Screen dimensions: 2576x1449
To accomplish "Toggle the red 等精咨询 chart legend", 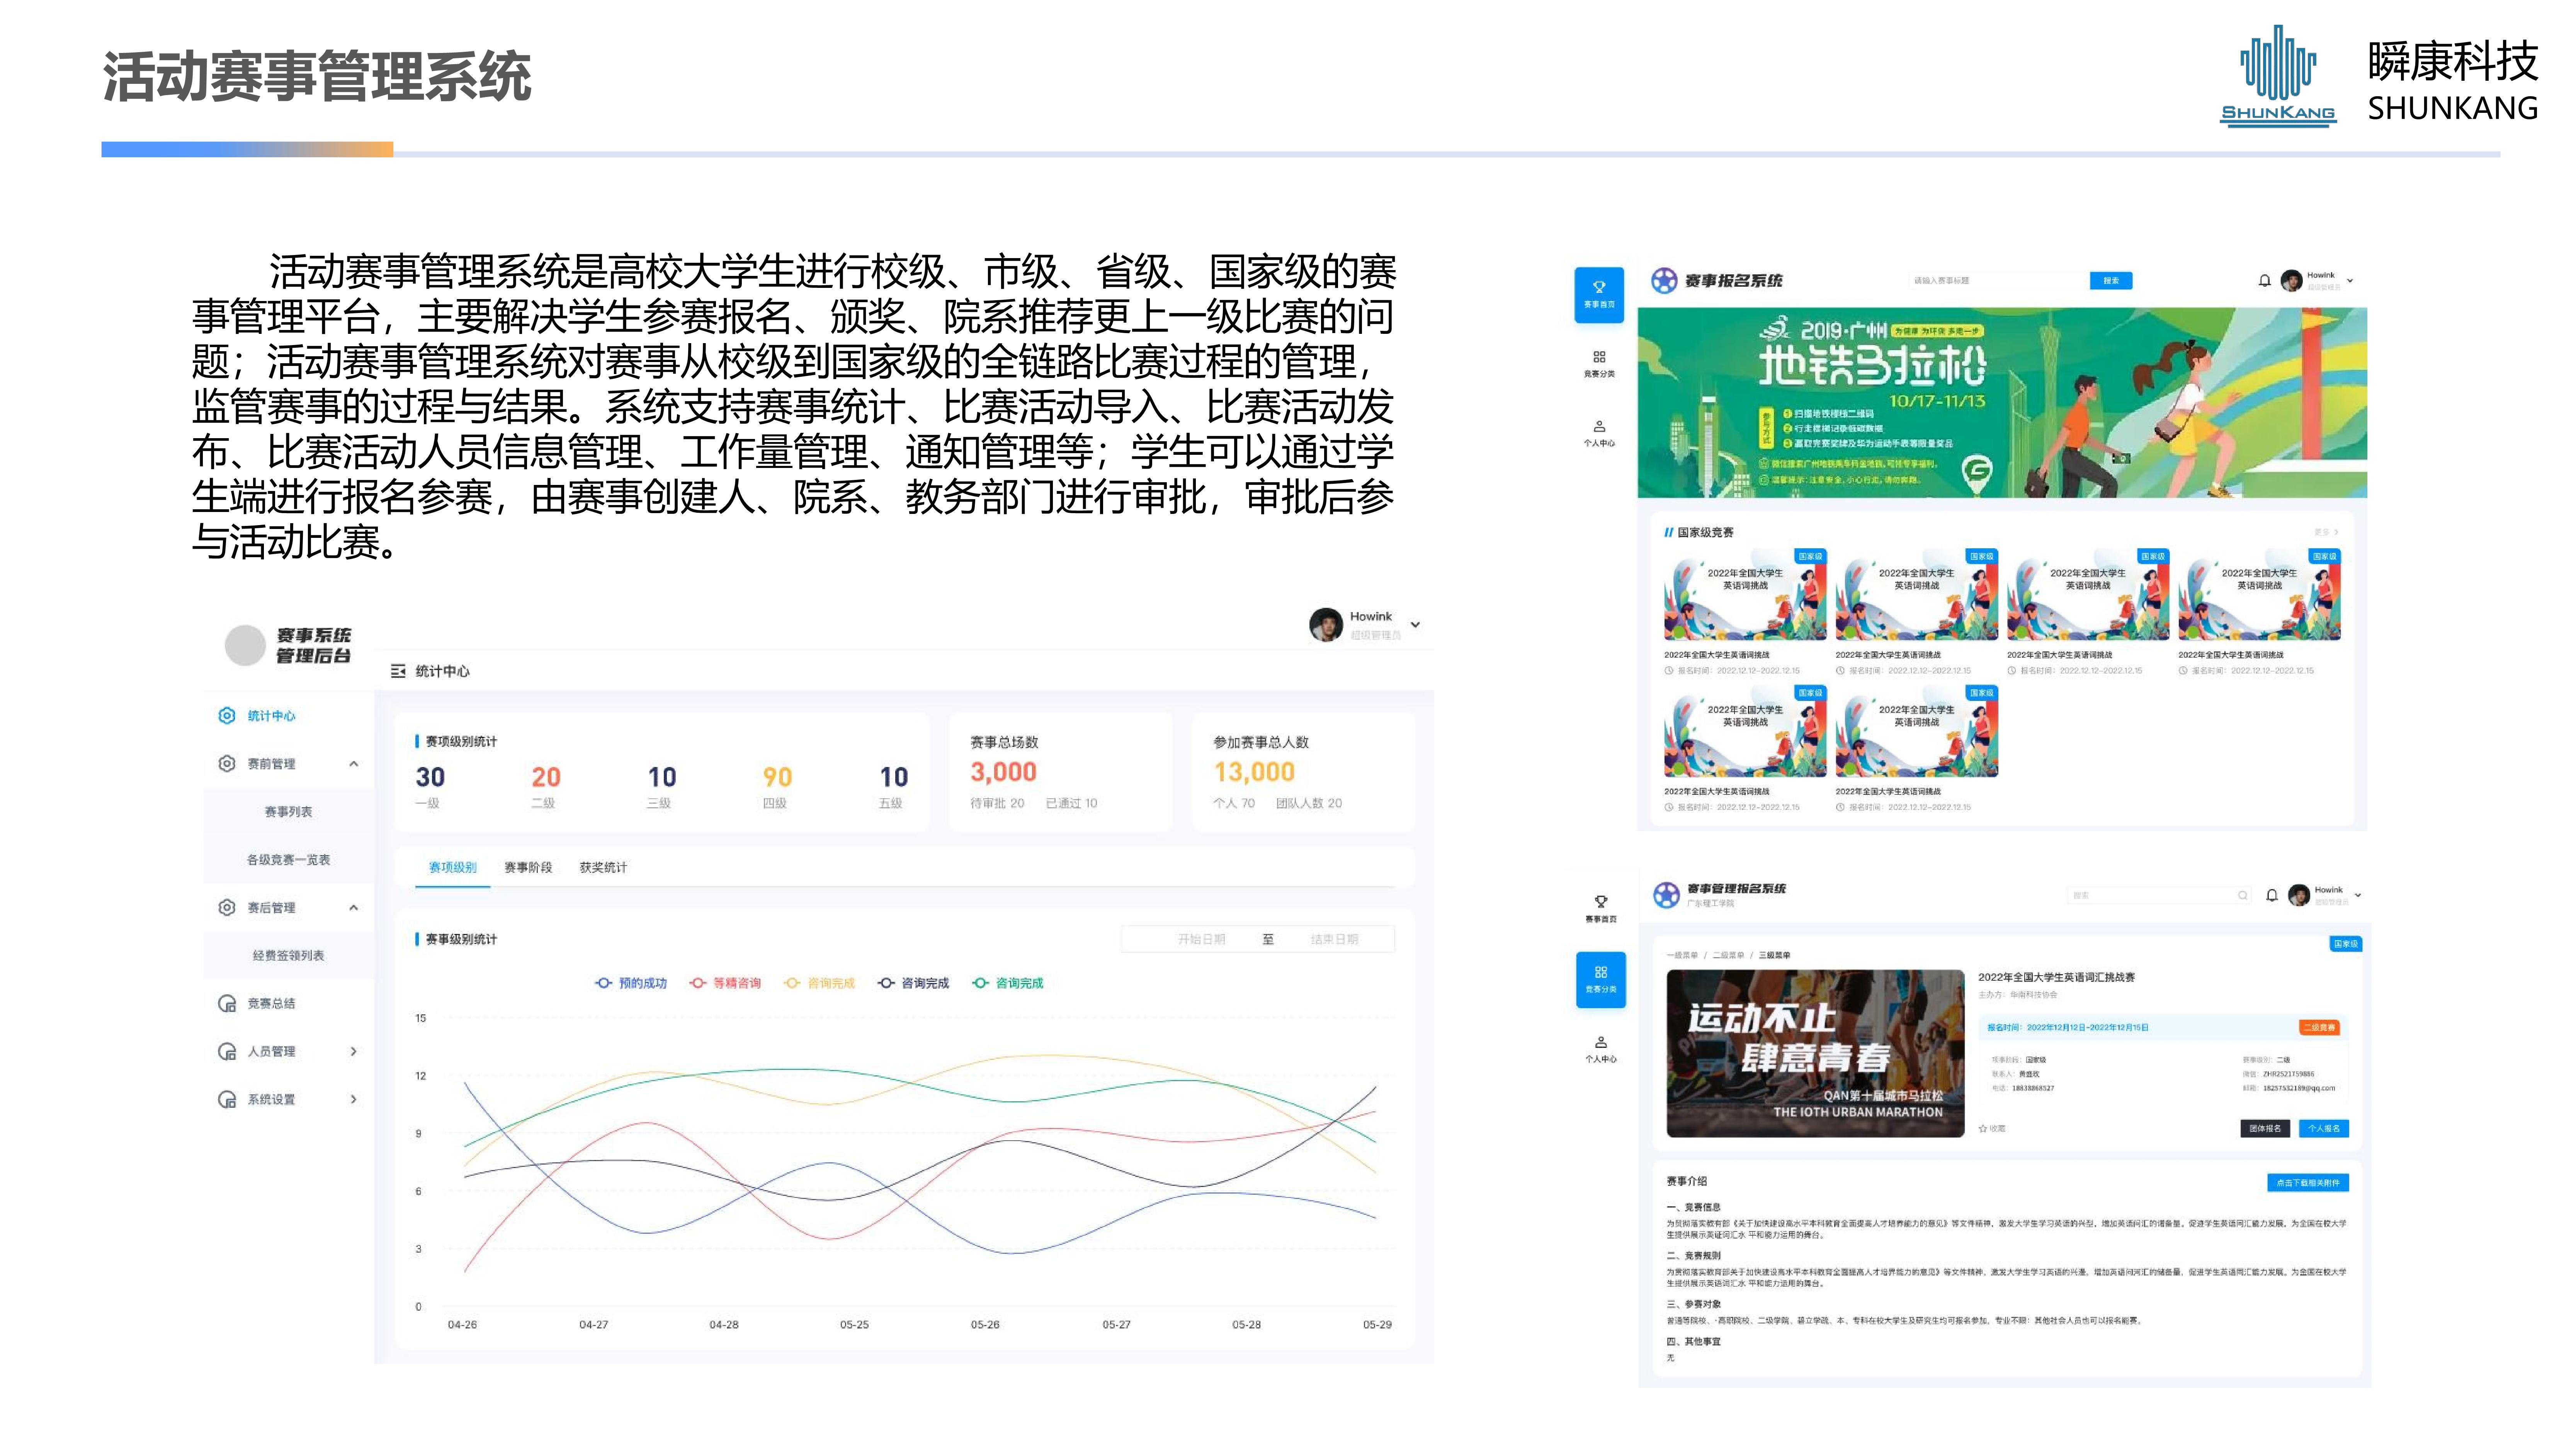I will [x=725, y=983].
